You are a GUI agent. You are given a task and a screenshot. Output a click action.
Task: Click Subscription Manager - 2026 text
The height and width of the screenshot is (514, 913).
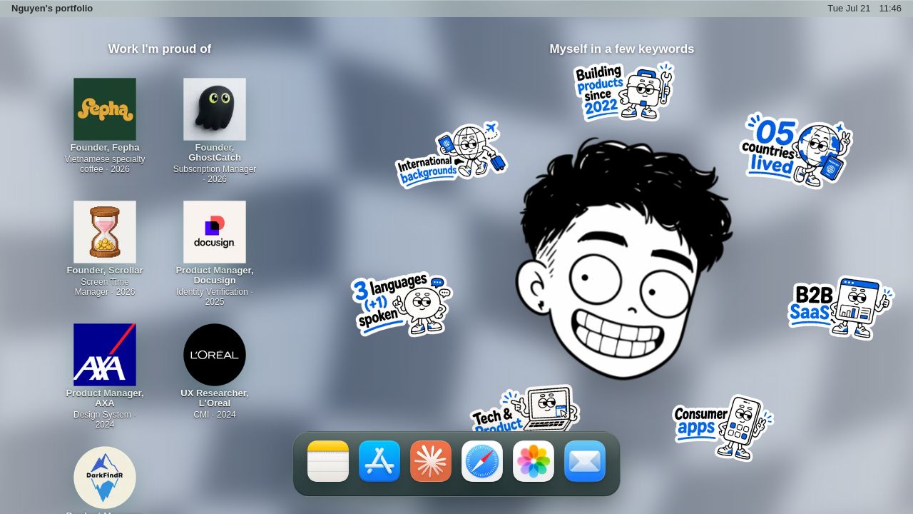[215, 174]
